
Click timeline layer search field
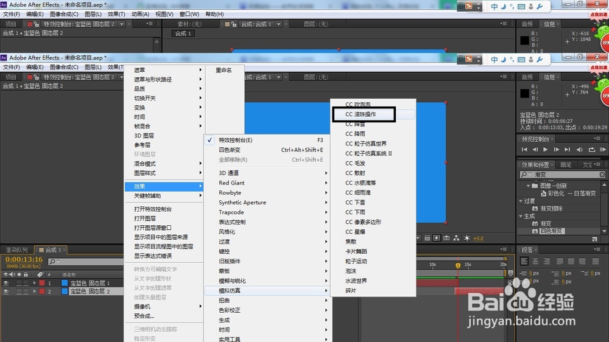click(x=86, y=262)
